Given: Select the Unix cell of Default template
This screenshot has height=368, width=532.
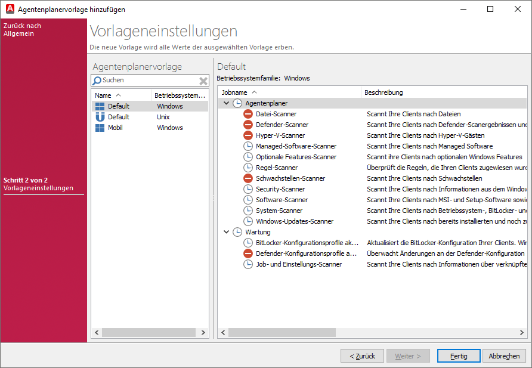Looking at the screenshot, I should point(163,117).
